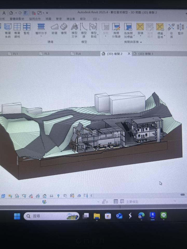The height and width of the screenshot is (249, 187).
Task: Click Highlight Displacement Sets icon
Action: [79, 196]
